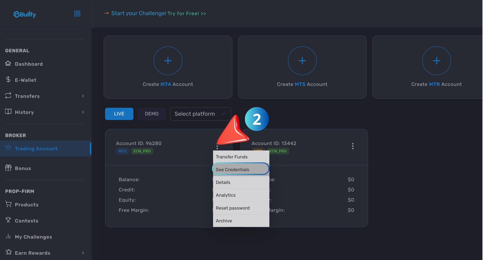Click plus icon for Create MT4 Account

tap(168, 61)
